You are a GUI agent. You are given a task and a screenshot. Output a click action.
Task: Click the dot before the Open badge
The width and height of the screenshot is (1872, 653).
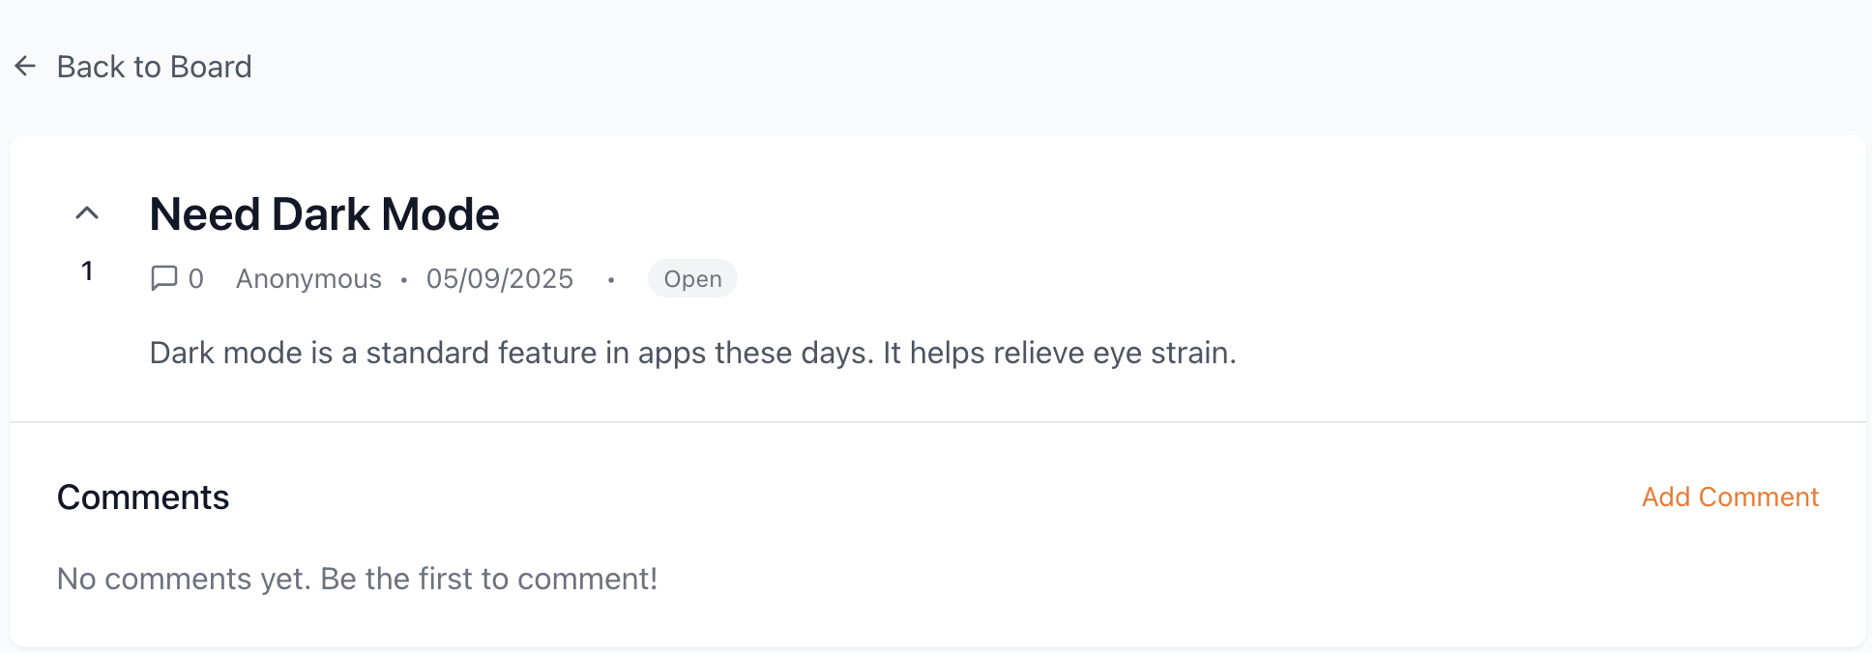pyautogui.click(x=611, y=280)
